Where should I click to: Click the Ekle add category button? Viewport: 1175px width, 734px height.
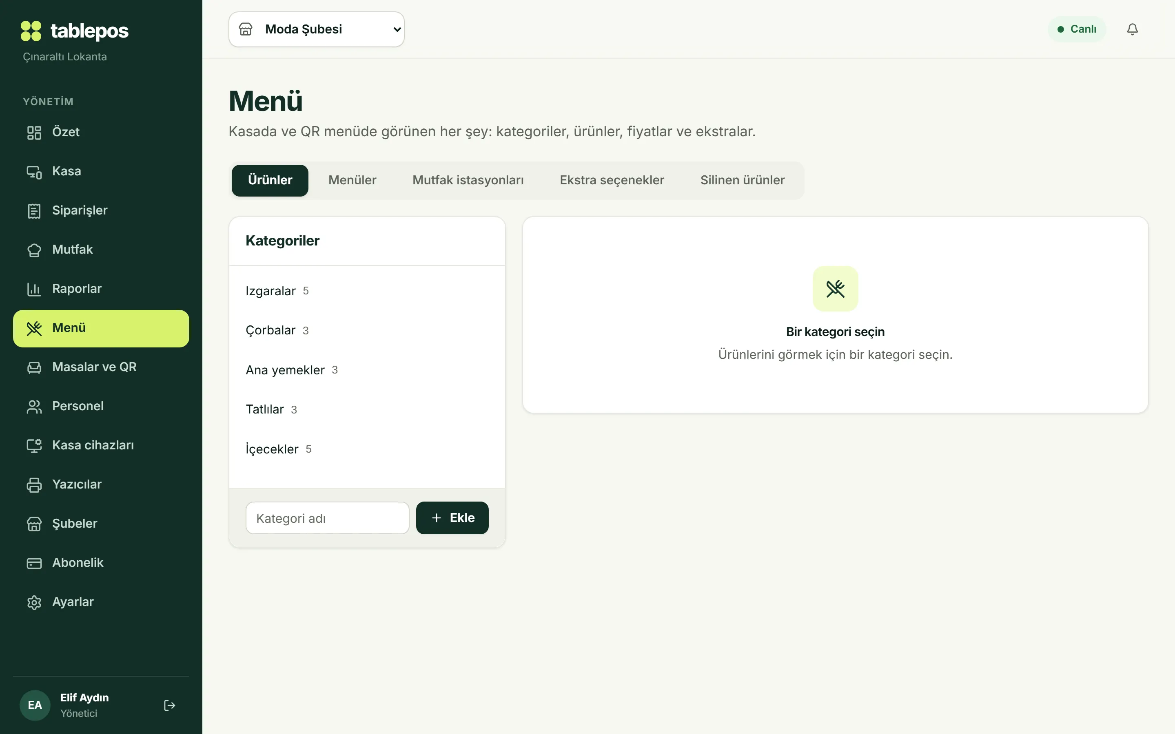tap(452, 518)
